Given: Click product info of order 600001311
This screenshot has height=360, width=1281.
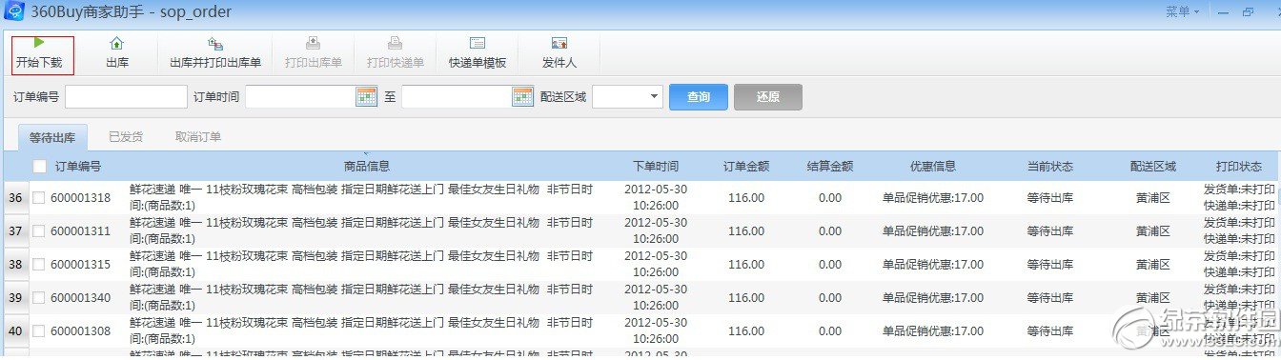Looking at the screenshot, I should 361,230.
